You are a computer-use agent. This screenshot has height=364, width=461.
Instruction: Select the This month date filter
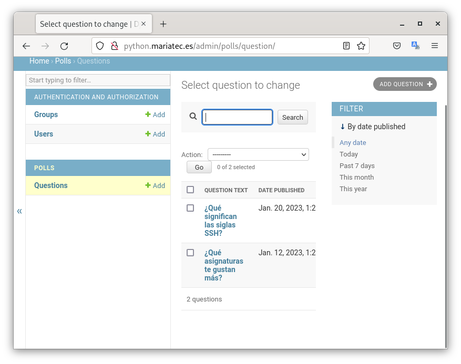[356, 178]
